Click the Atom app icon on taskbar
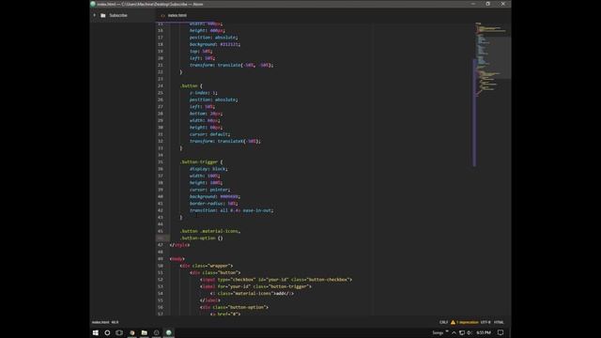Screen dimensions: 601x338 point(169,332)
